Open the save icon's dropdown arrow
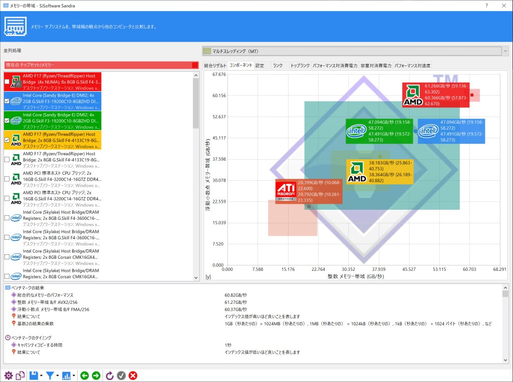Image resolution: width=513 pixels, height=382 pixels. [x=41, y=375]
